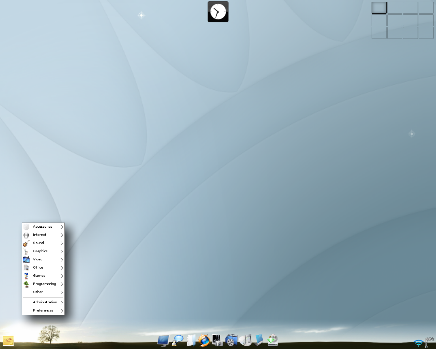The height and width of the screenshot is (349, 436).
Task: Launch the film reel video dock icon
Action: pos(231,340)
